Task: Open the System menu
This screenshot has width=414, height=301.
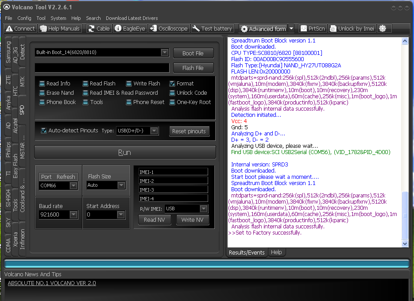Action: tap(58, 18)
